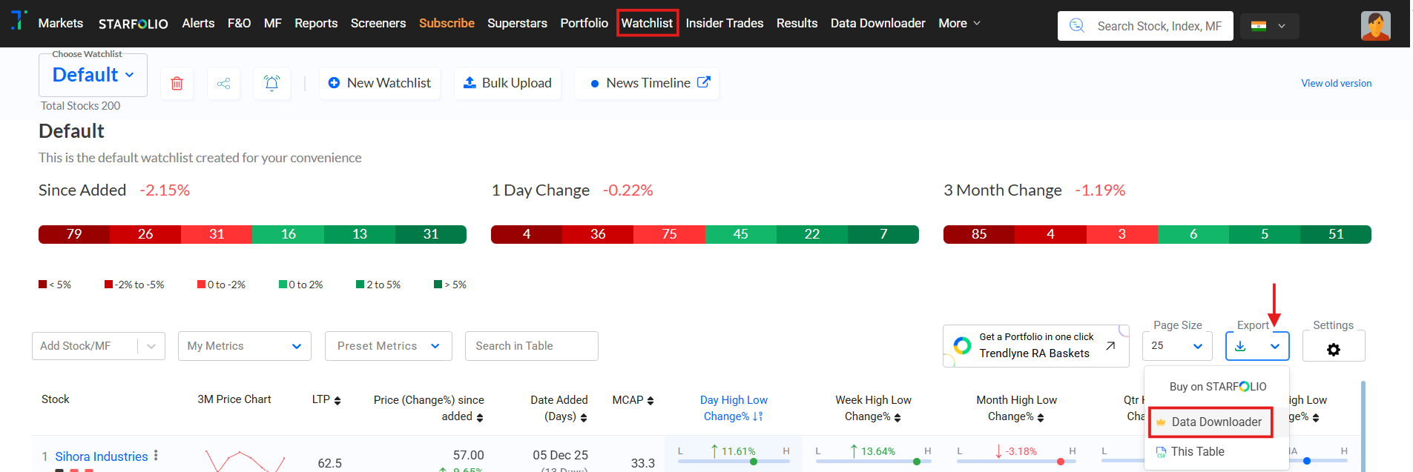Click the dark green 51 segment in 3 Month Change

(x=1336, y=234)
